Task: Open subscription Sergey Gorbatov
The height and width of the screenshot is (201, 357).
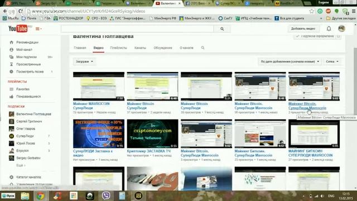Action: (28, 158)
